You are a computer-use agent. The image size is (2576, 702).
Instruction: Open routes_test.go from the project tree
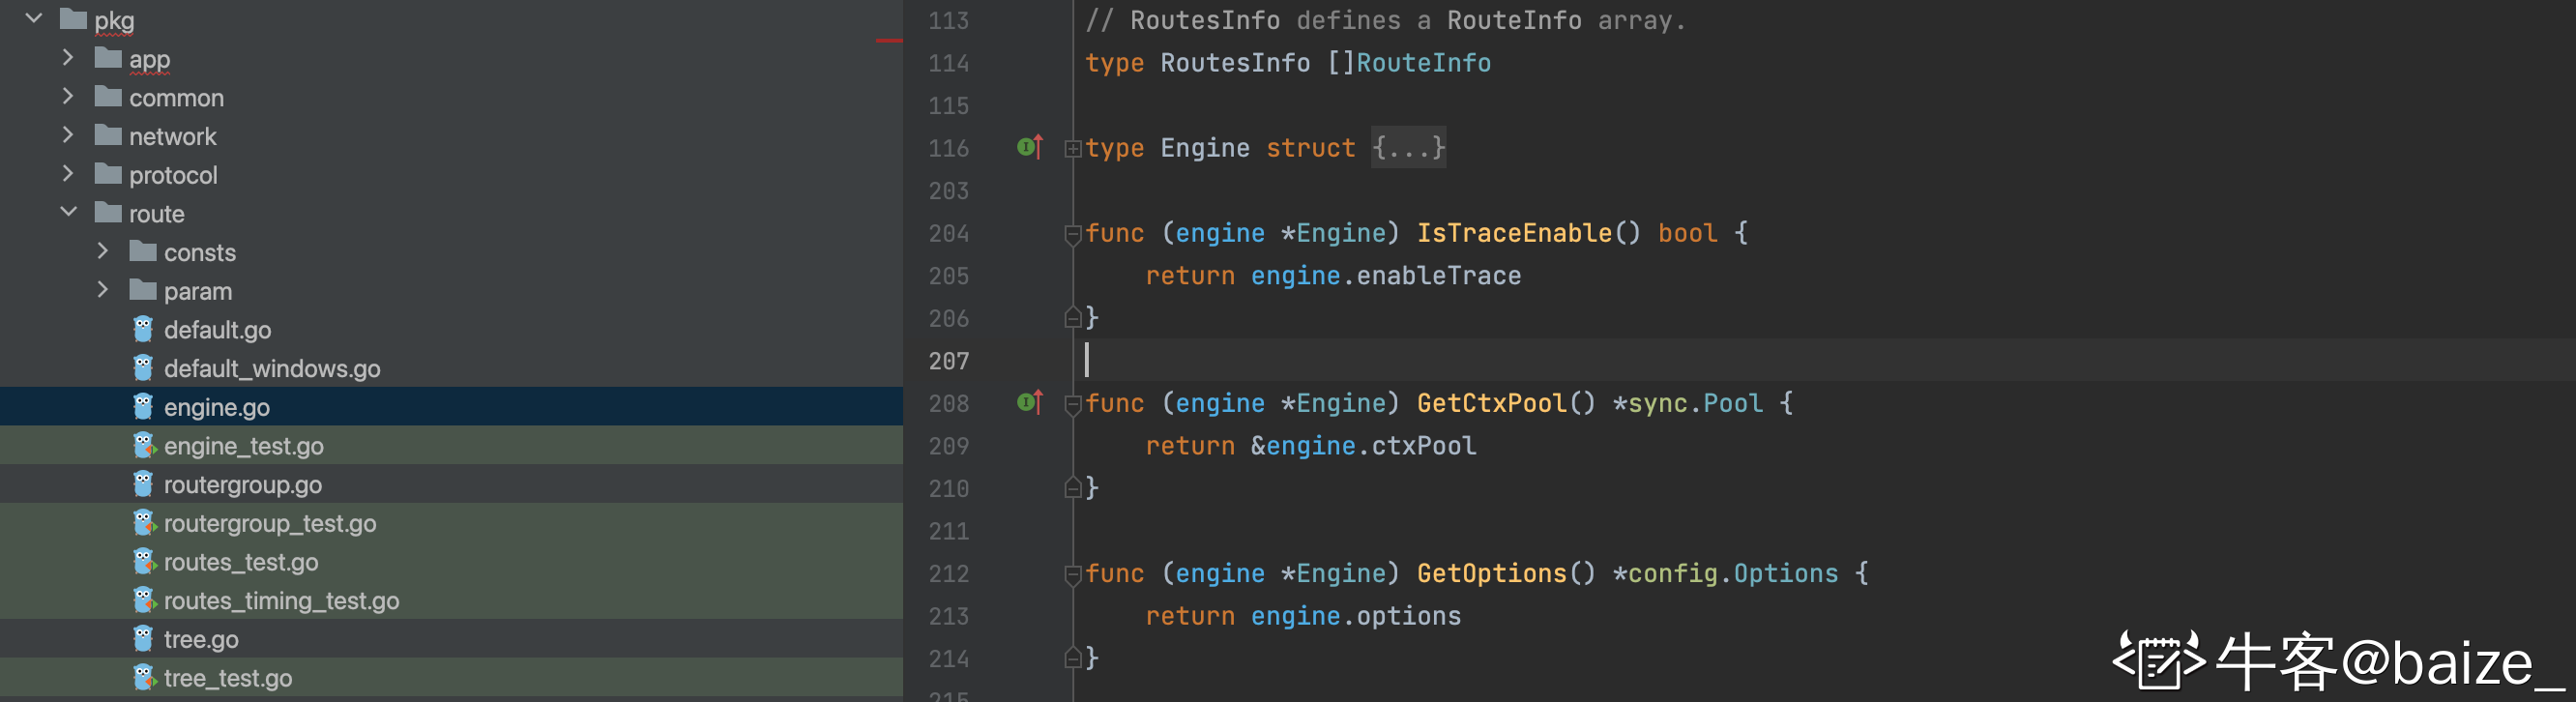point(241,562)
